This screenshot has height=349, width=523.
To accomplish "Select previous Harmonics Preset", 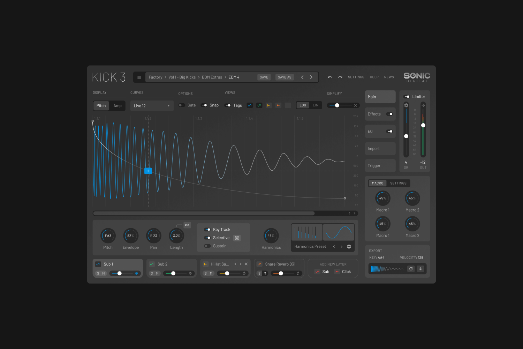I will (334, 246).
